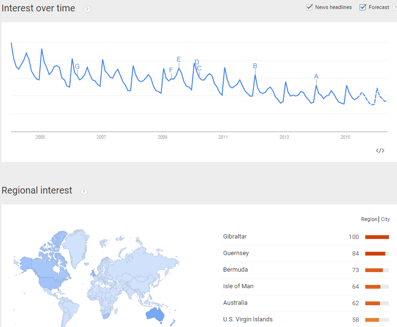Click news headline marker B
The height and width of the screenshot is (327, 397).
tap(255, 66)
